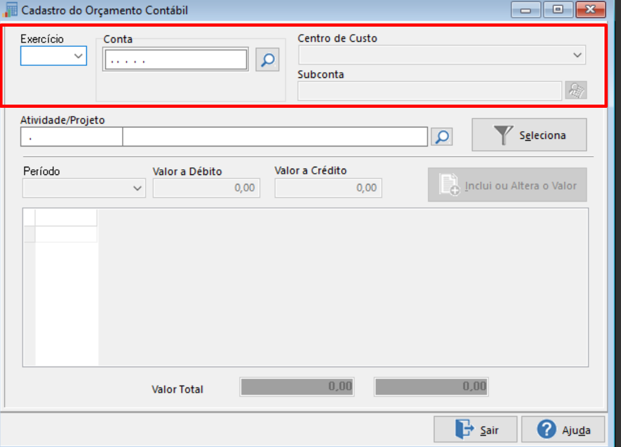Screen dimensions: 621x447
Task: Maximize the Cadastro do Orçamento Contábil window
Action: (x=558, y=10)
